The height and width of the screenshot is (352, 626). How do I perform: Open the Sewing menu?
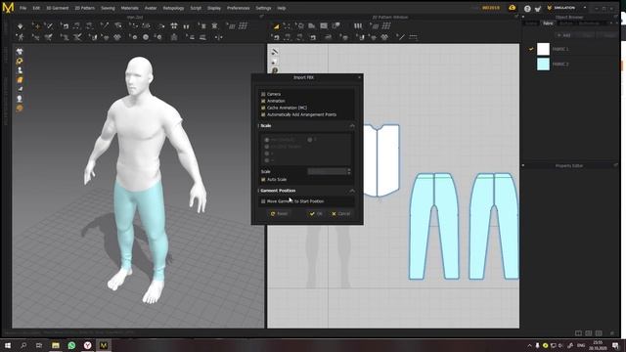pyautogui.click(x=108, y=8)
